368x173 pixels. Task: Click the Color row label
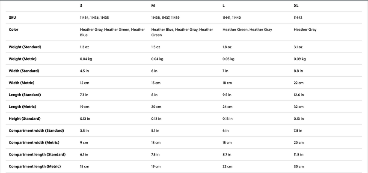click(x=14, y=30)
